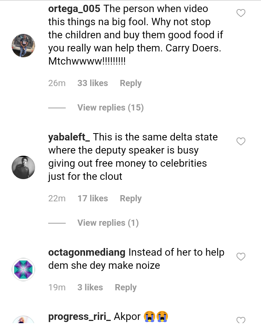261x333 pixels.
Task: Reply to octagonmediang's comment
Action: click(126, 287)
